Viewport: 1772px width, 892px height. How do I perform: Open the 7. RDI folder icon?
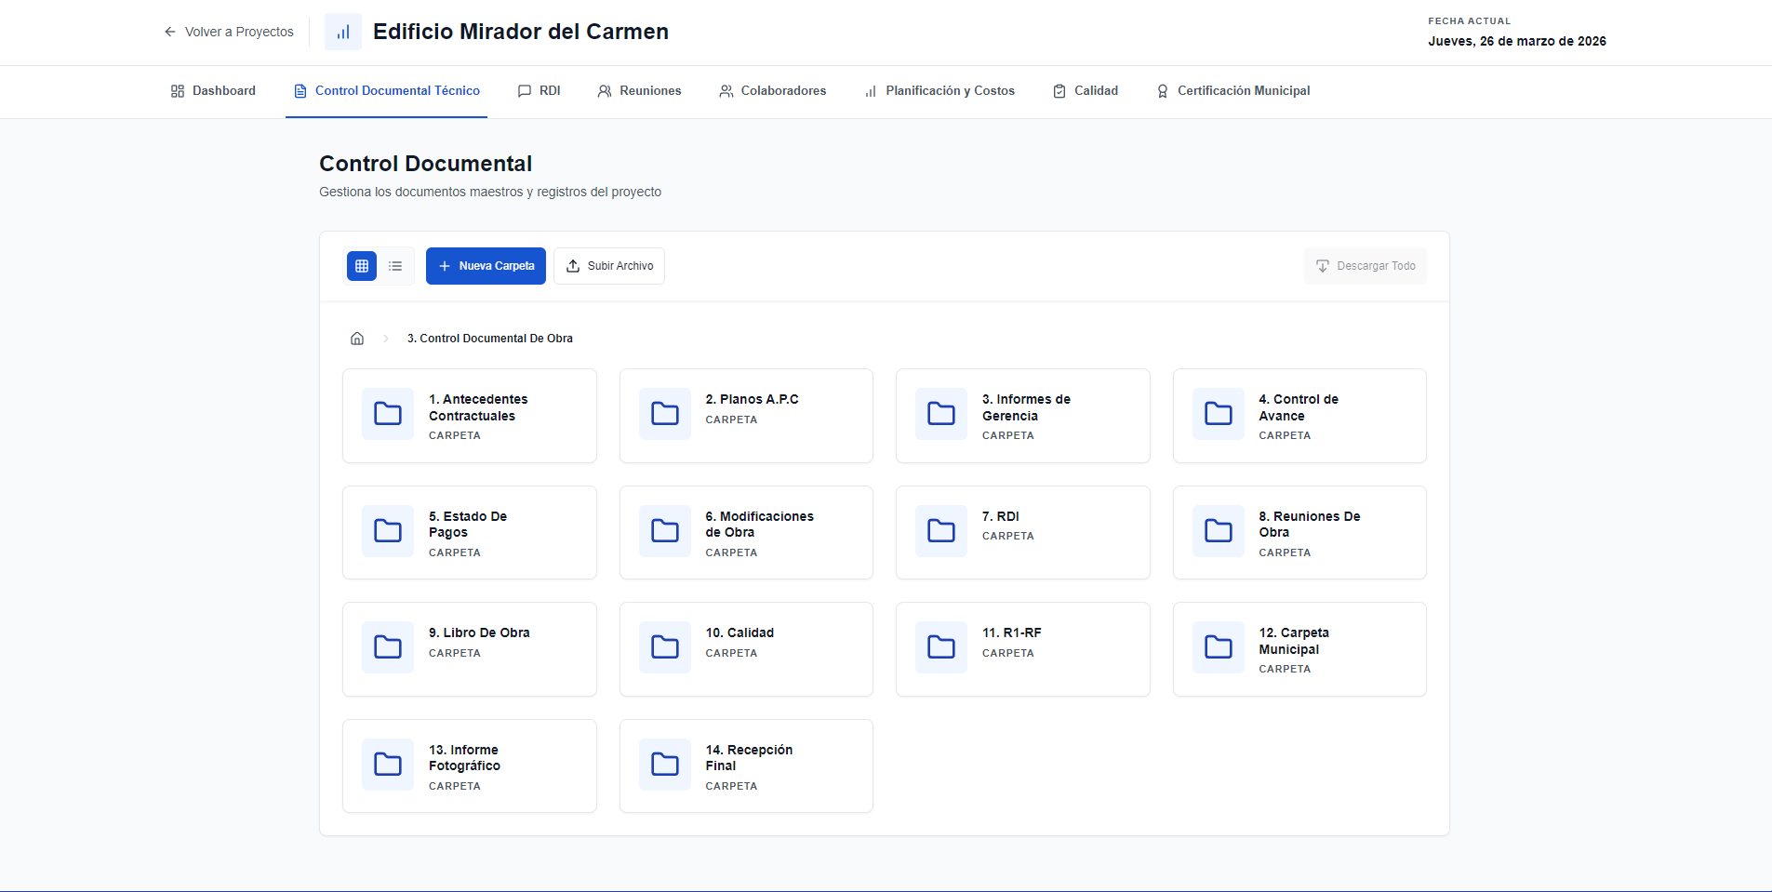coord(941,531)
